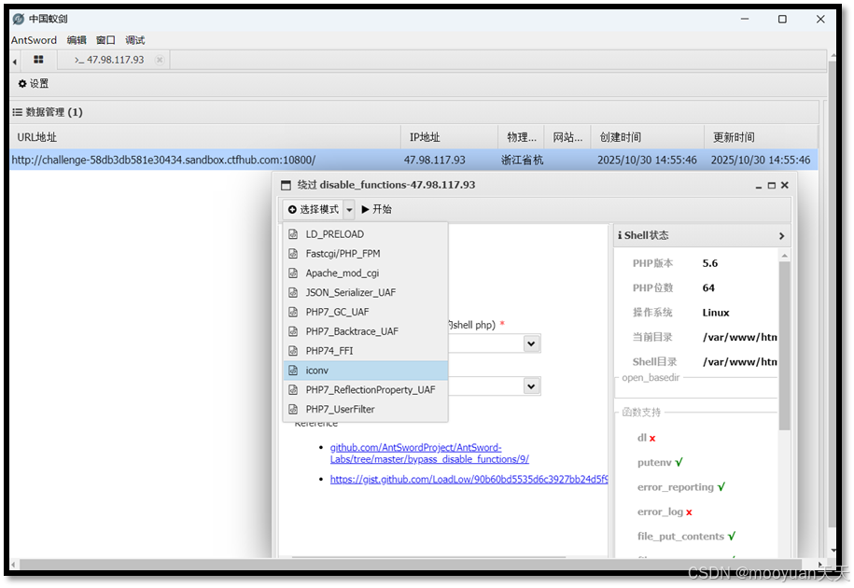
Task: Open the 调试 menu
Action: point(135,40)
